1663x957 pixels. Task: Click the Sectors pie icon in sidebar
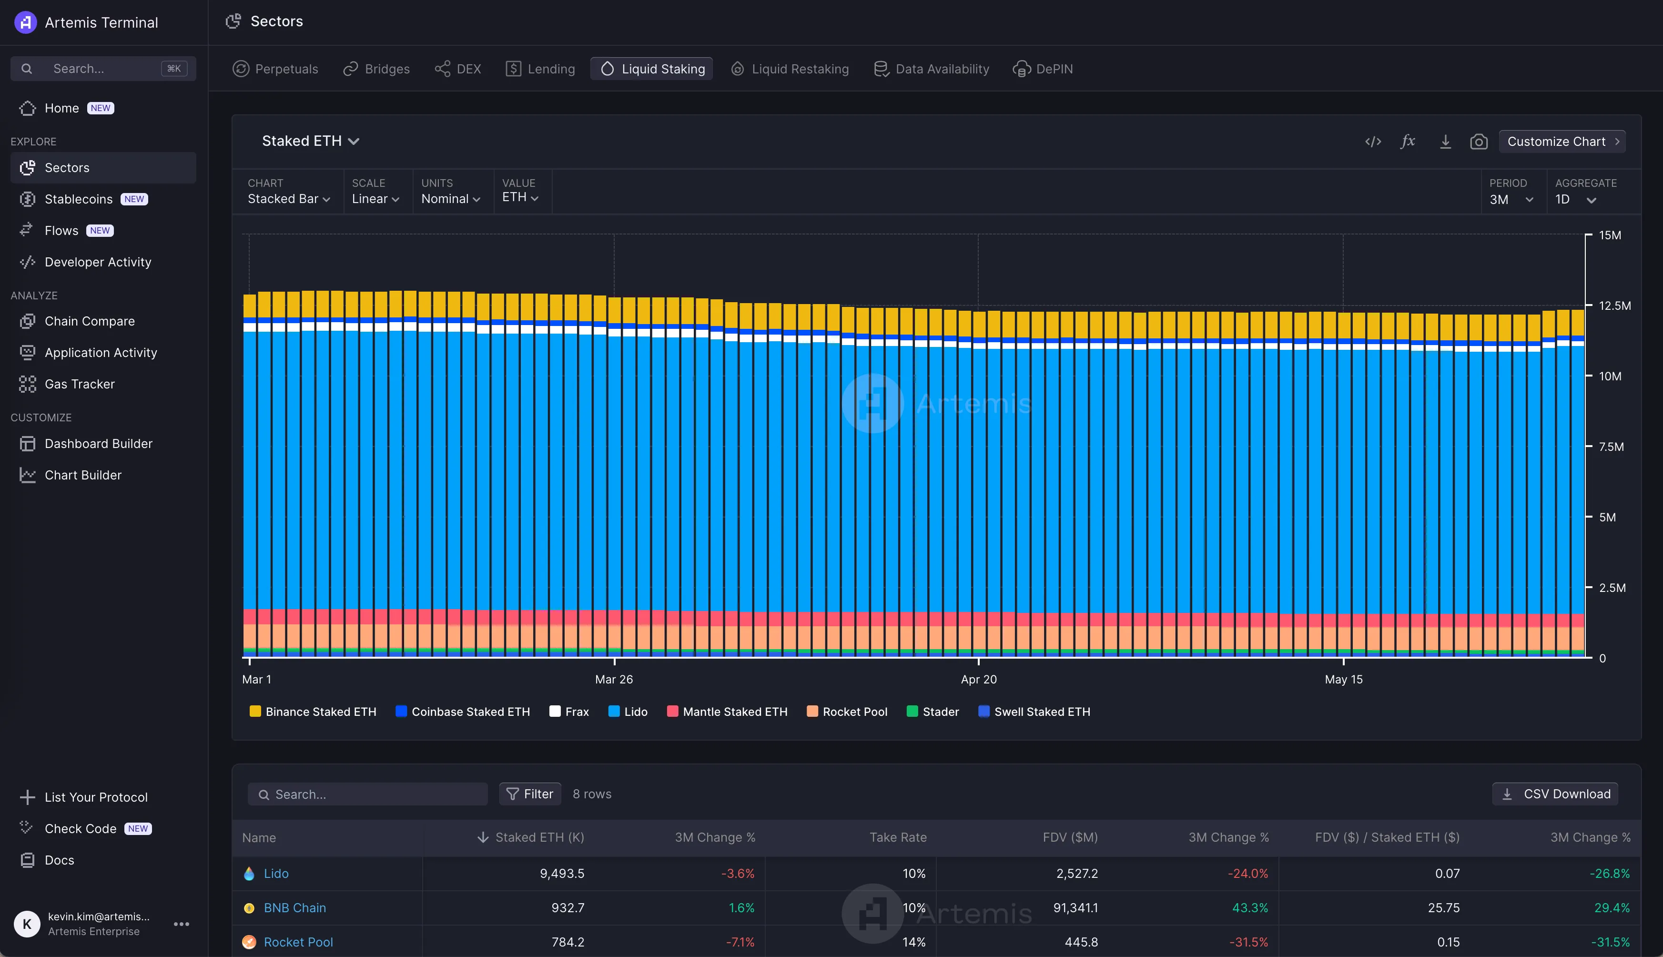pos(28,168)
